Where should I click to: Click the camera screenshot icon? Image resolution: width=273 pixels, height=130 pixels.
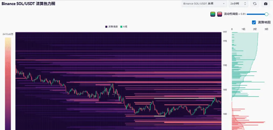pyautogui.click(x=265, y=4)
